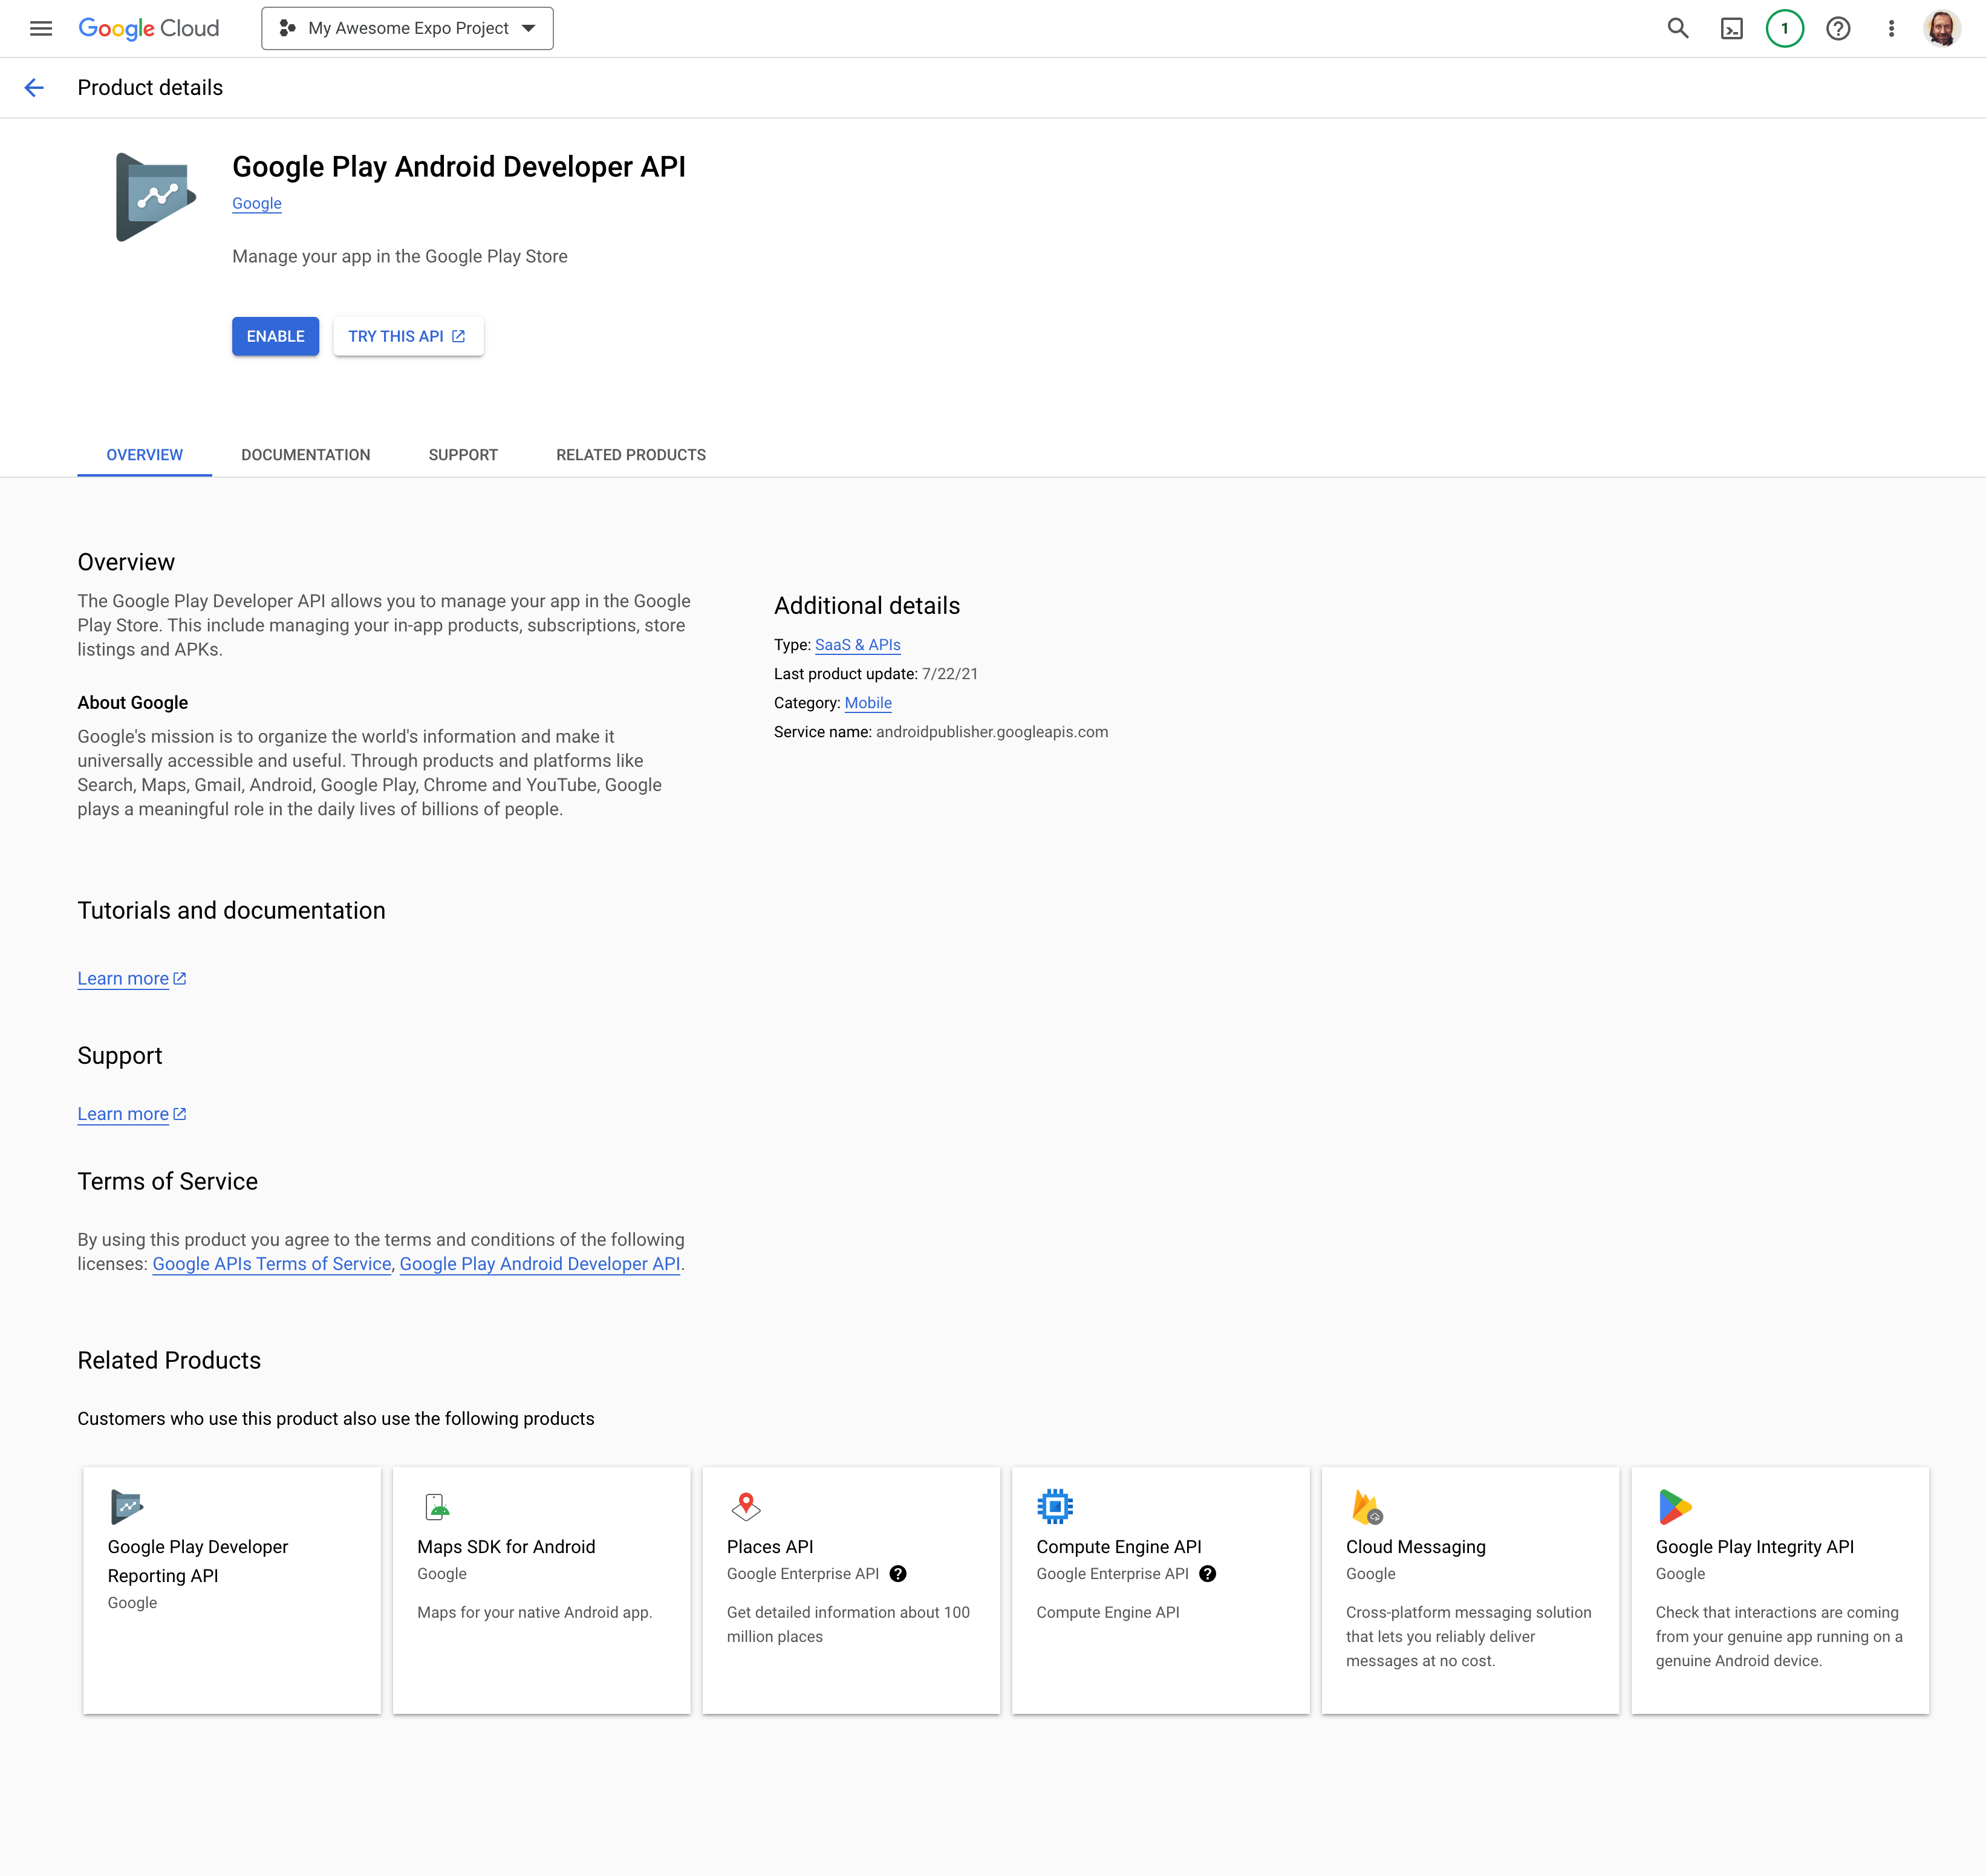Open your account profile avatar
This screenshot has height=1876, width=1986.
coord(1943,28)
